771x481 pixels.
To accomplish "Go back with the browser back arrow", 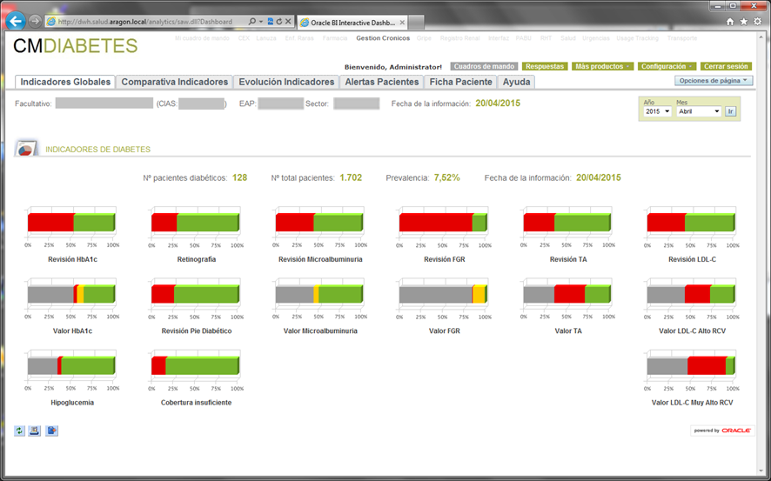I will [x=16, y=21].
